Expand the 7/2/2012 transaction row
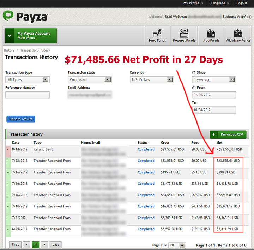 point(8,218)
